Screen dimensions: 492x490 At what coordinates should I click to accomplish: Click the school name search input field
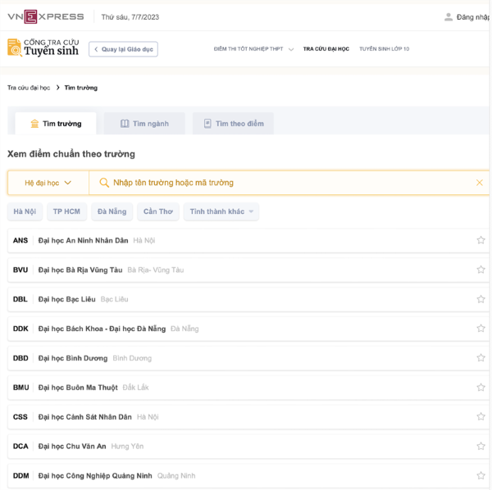[287, 183]
